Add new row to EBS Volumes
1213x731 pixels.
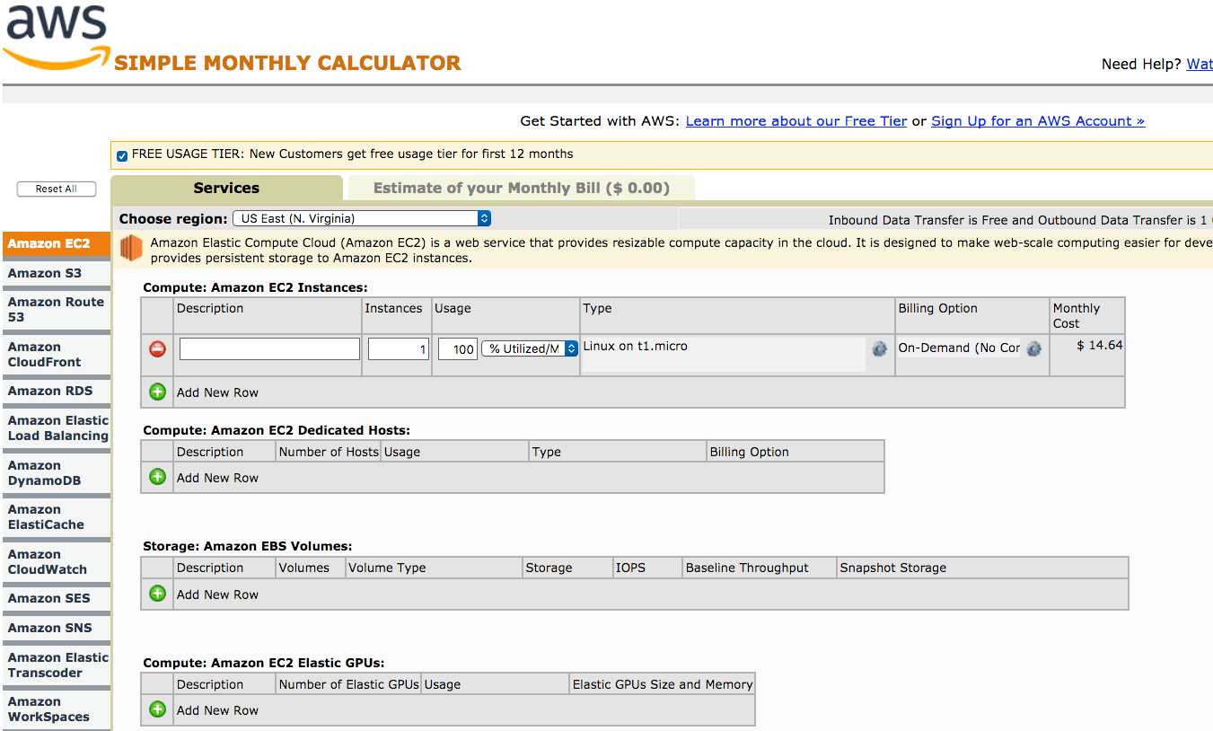[x=157, y=594]
